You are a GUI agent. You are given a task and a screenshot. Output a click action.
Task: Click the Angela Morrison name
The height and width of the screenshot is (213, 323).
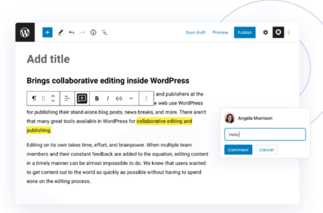(255, 118)
